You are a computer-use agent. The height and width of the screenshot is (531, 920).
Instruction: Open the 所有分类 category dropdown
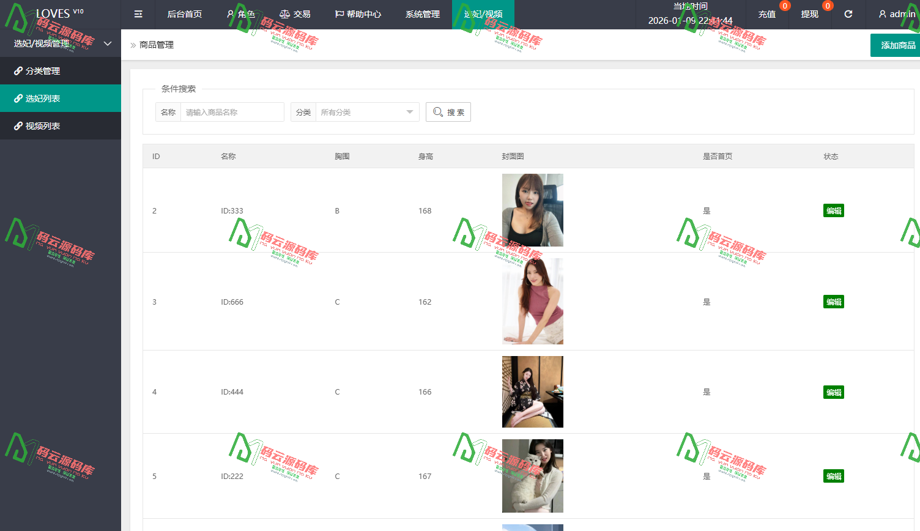pyautogui.click(x=367, y=112)
